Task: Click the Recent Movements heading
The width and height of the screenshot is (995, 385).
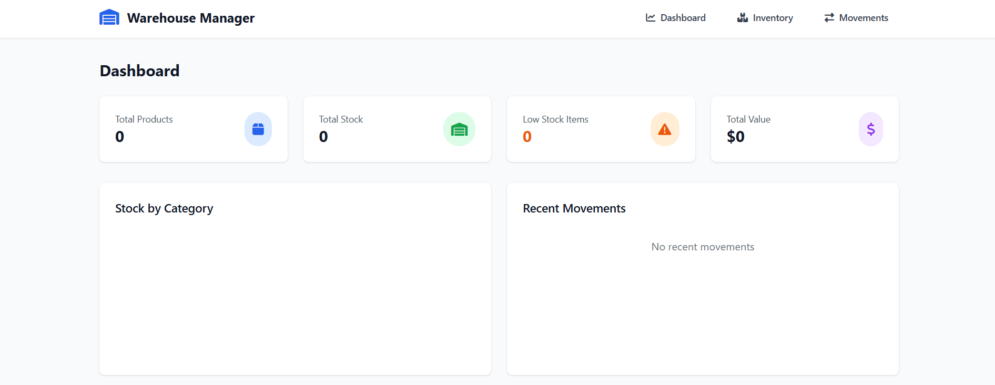Action: pyautogui.click(x=574, y=209)
